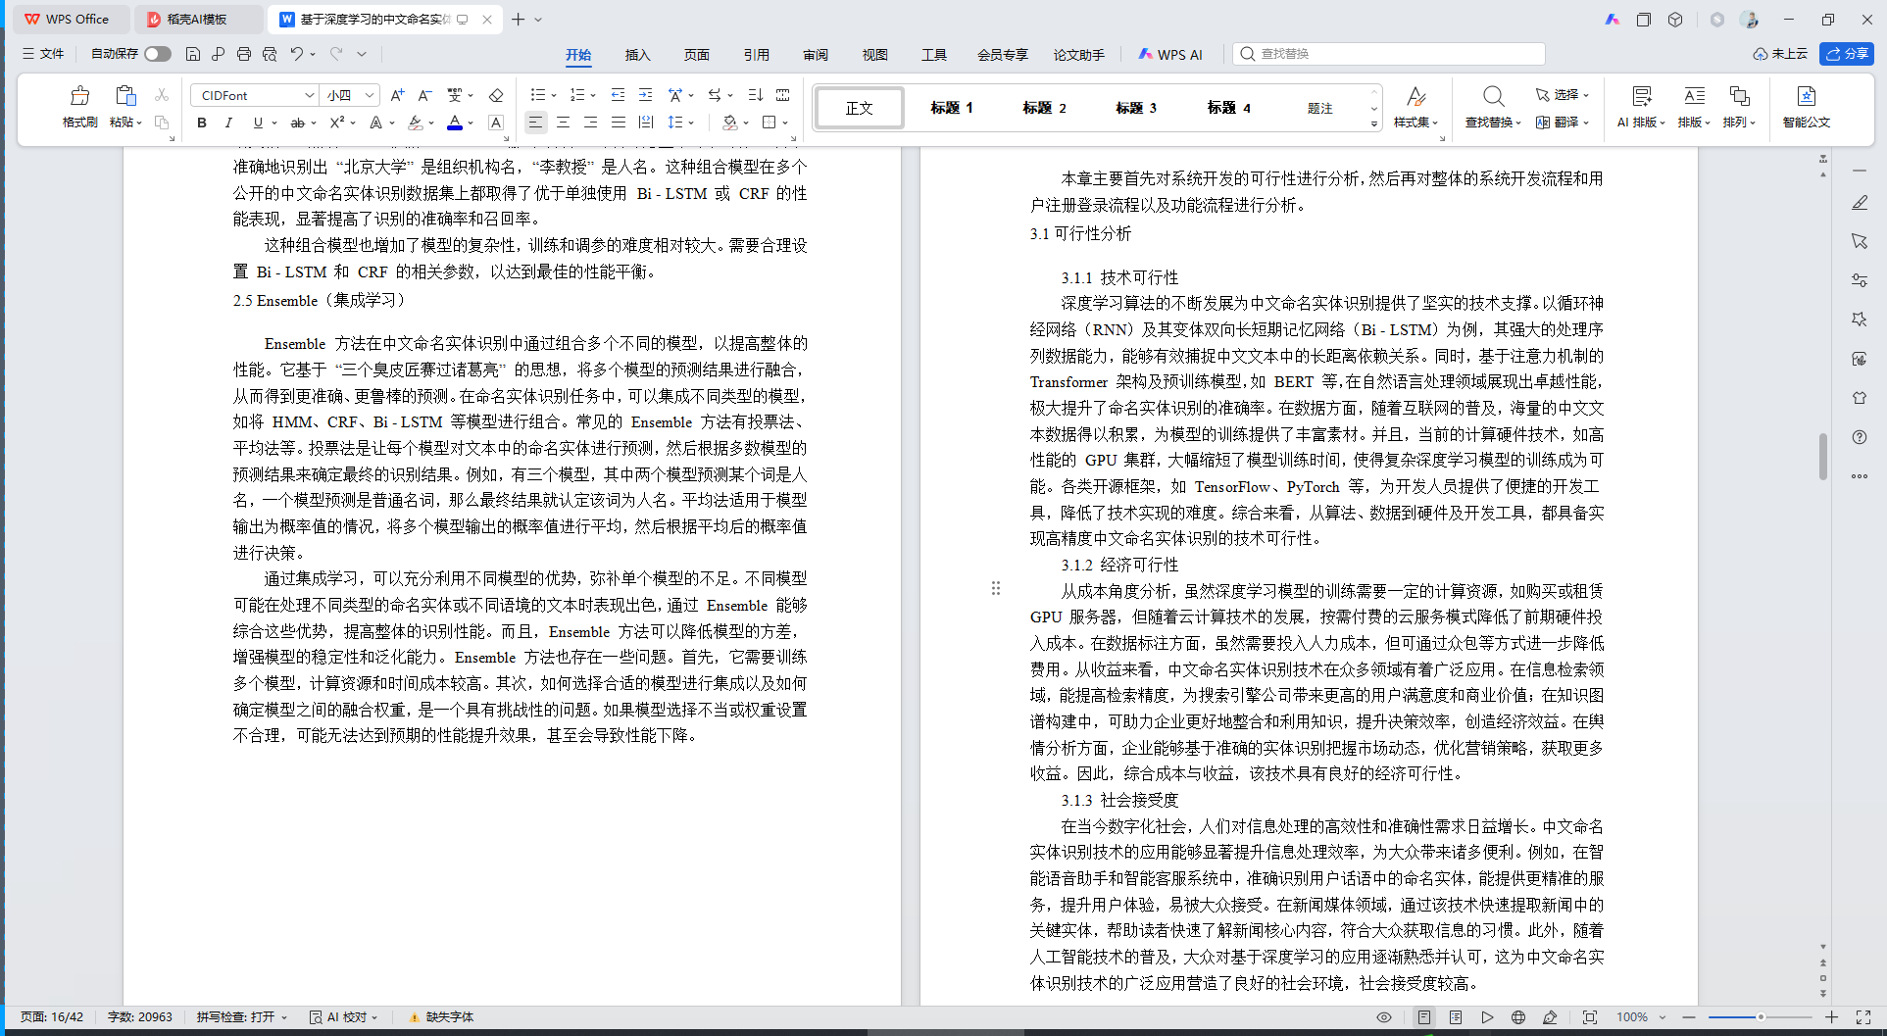This screenshot has width=1887, height=1036.
Task: Open the Smart Official Document (智能公文) tool
Action: (x=1806, y=107)
